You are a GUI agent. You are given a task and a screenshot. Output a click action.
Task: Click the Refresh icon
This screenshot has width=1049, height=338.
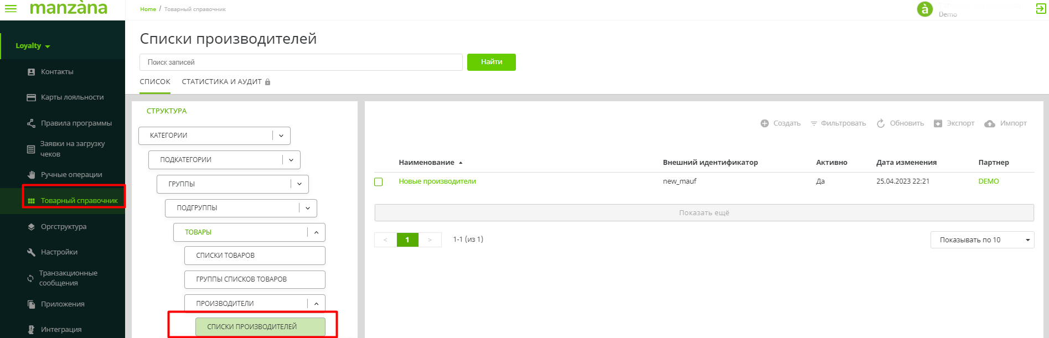pyautogui.click(x=881, y=123)
